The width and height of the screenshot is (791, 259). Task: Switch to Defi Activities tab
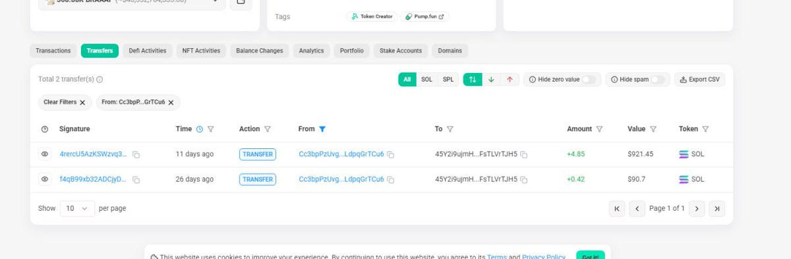148,51
